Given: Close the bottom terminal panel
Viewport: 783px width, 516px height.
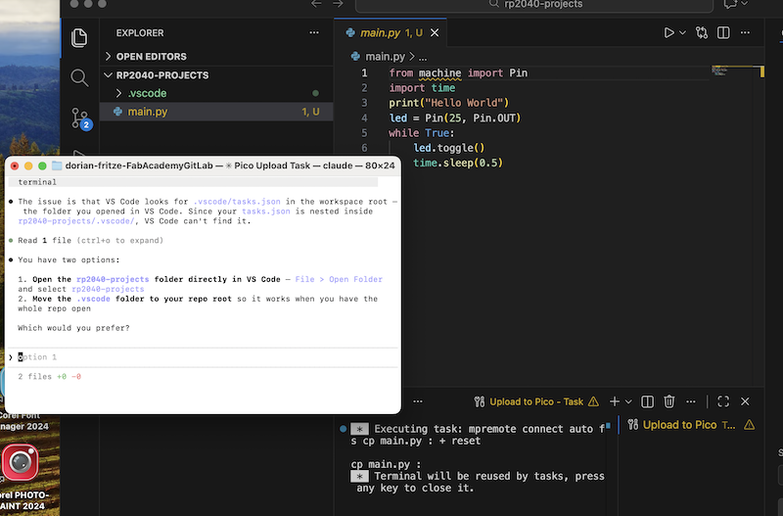Looking at the screenshot, I should pyautogui.click(x=745, y=401).
